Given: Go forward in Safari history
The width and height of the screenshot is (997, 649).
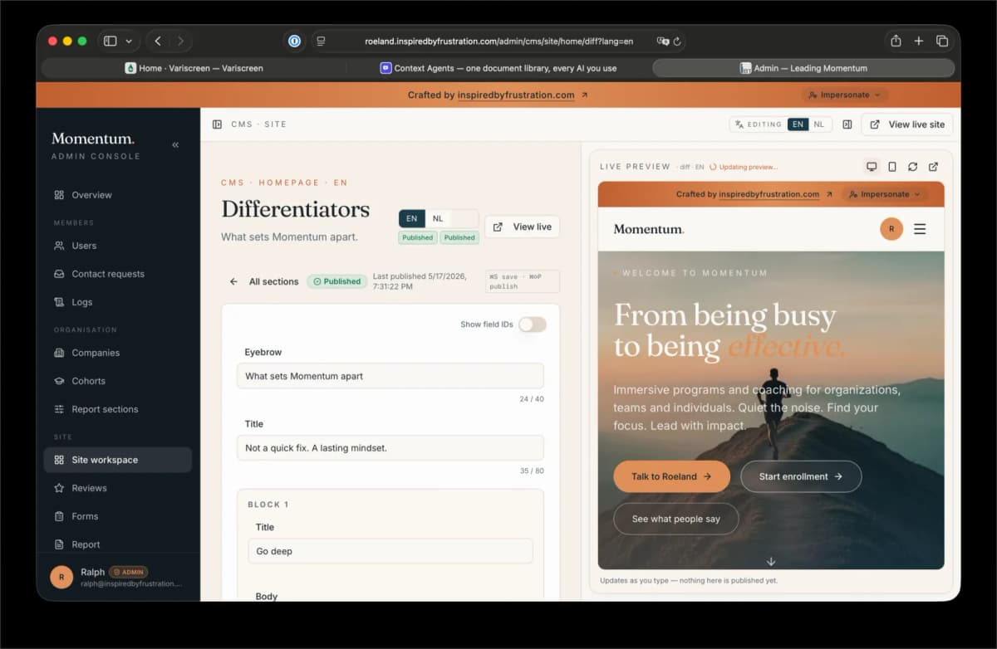Looking at the screenshot, I should pos(180,41).
